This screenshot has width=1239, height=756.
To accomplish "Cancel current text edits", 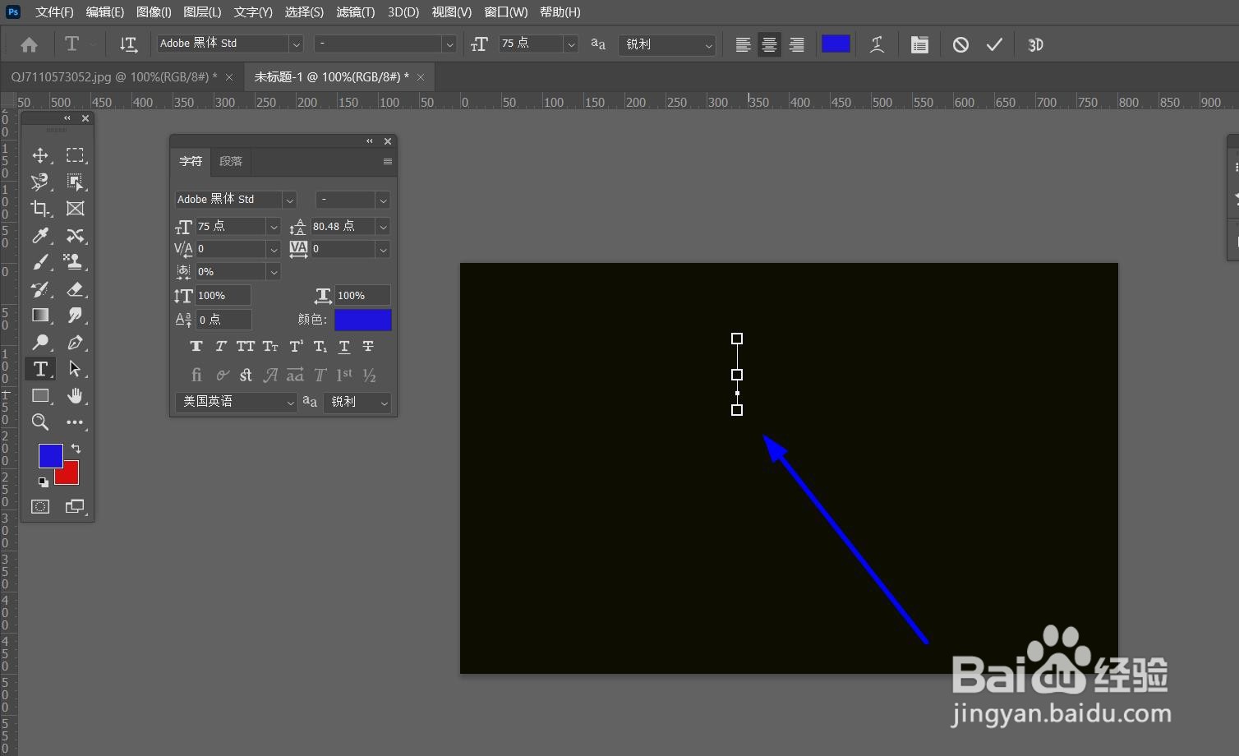I will coord(960,45).
